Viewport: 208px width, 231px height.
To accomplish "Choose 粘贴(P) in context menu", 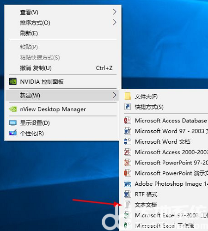I will (x=63, y=47).
